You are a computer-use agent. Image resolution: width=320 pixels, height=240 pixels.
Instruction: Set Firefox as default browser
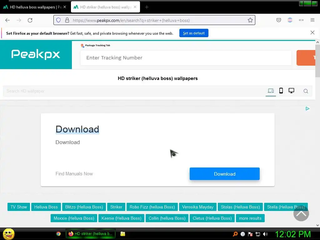(194, 33)
